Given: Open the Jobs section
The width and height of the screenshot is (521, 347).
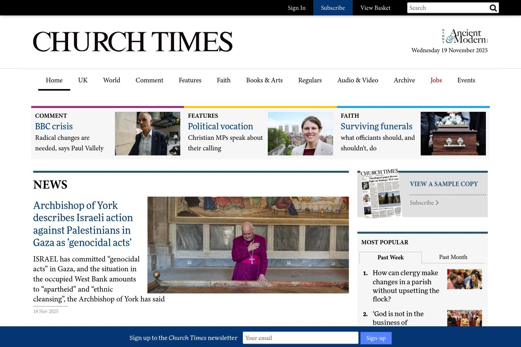Looking at the screenshot, I should coord(436,80).
